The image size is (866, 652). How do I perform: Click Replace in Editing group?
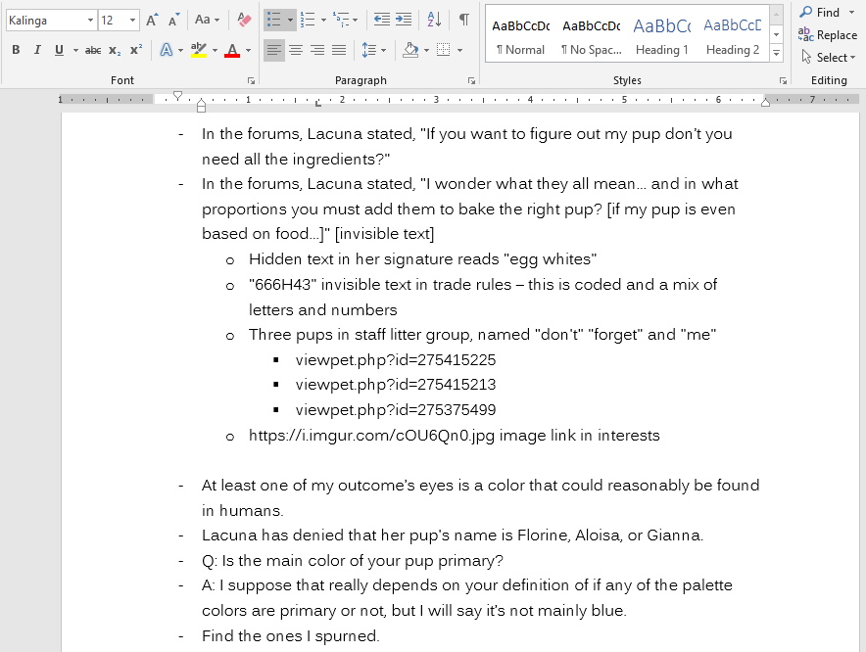[x=828, y=35]
